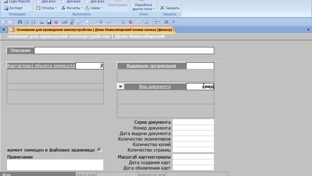
Task: Click into the Описание text field
Action: 124,50
